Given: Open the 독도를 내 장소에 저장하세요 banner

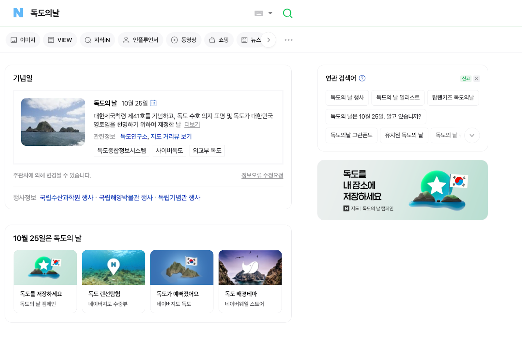Looking at the screenshot, I should tap(402, 190).
